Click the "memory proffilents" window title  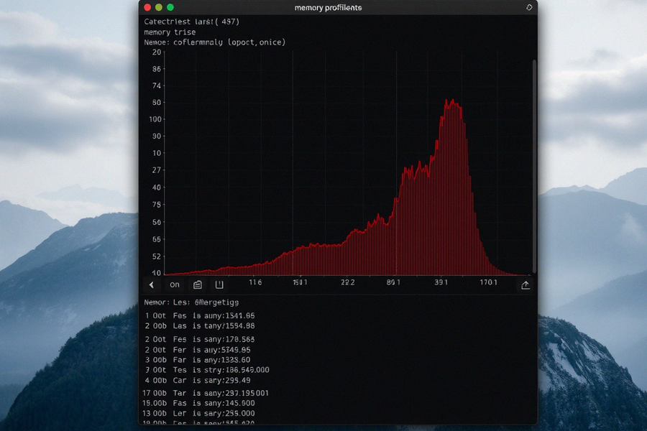coord(328,8)
